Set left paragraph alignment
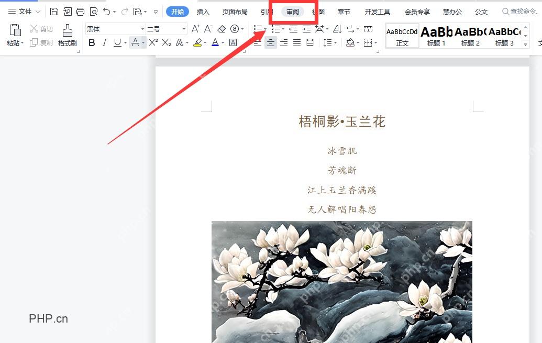Screen dimensions: 542x343 [258, 42]
